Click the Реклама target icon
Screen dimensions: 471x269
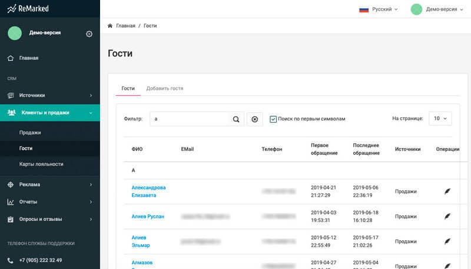click(x=11, y=184)
